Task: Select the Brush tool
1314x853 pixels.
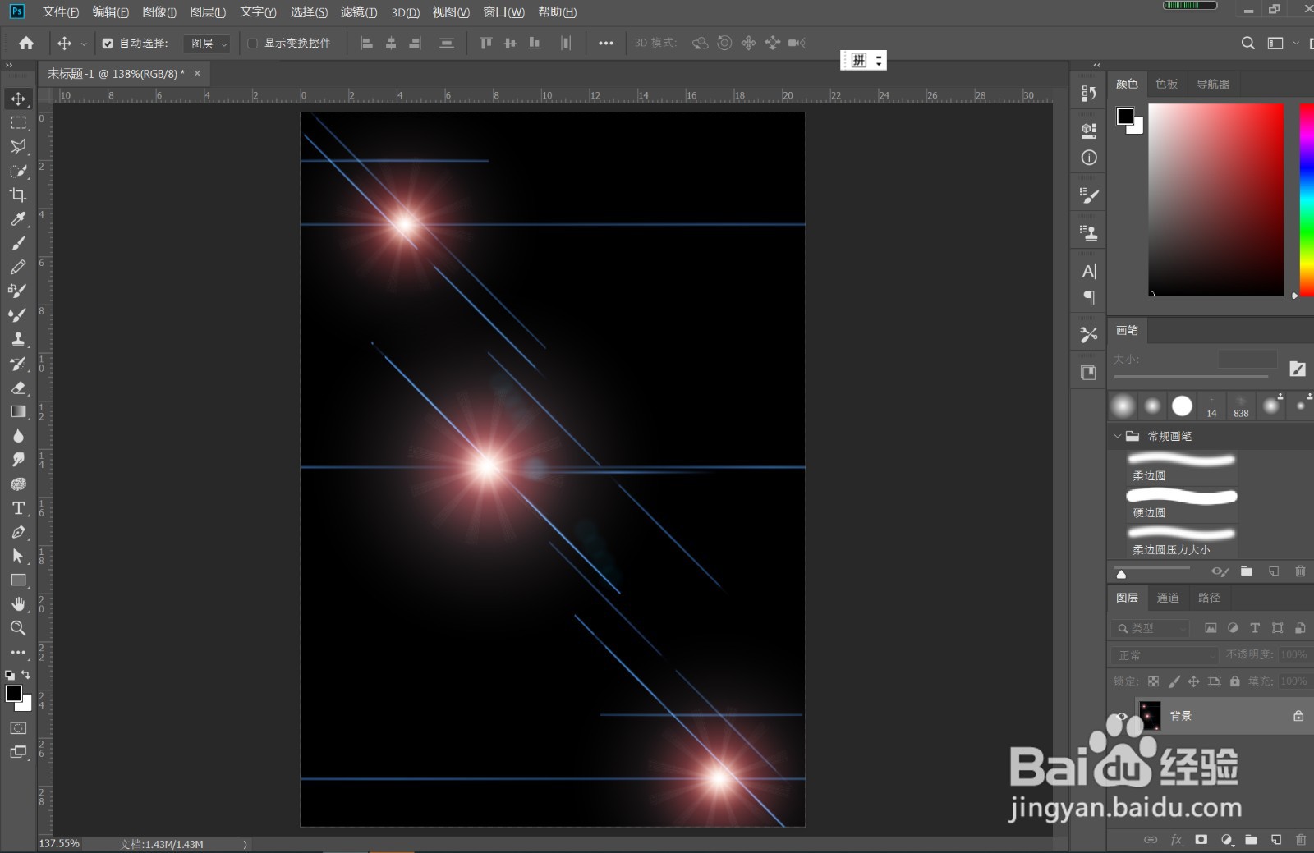Action: point(18,243)
